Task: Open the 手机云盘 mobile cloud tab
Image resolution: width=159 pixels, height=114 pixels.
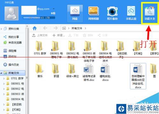Action: click(131, 13)
